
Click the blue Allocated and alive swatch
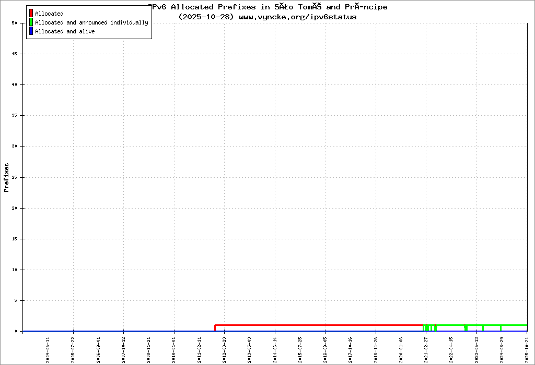pos(31,31)
